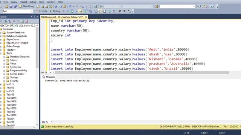Viewport: 241px width, 135px height.
Task: Expand the Security folder under Test1
Action: [x=4, y=81]
